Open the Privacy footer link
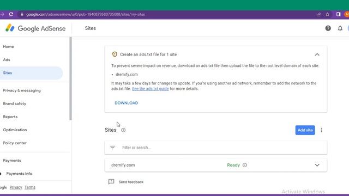Image resolution: width=349 pixels, height=196 pixels. click(x=16, y=187)
